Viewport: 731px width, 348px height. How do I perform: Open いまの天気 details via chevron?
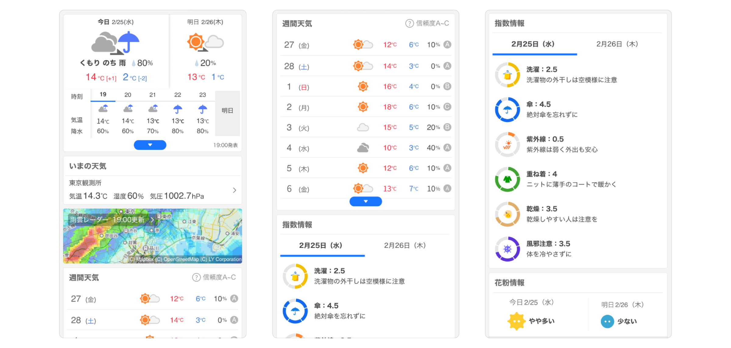(235, 190)
